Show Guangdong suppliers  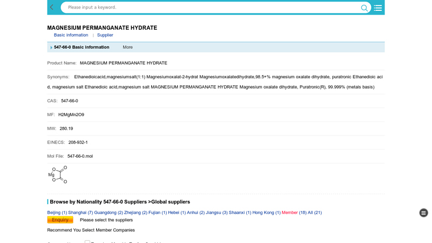click(109, 213)
